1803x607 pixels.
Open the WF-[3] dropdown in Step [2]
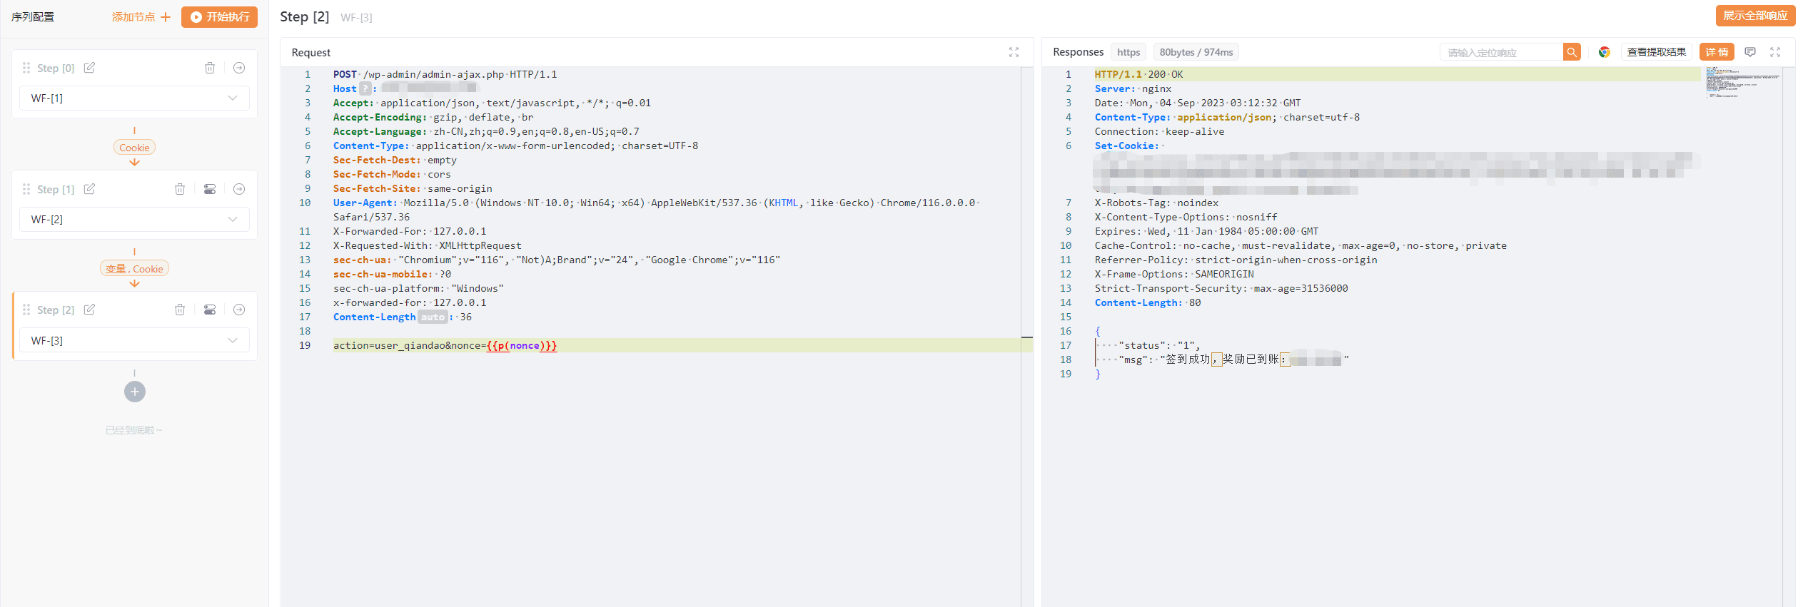[134, 341]
